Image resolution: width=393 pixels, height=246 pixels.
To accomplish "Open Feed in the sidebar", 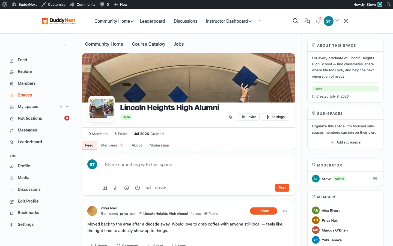I will 22,60.
